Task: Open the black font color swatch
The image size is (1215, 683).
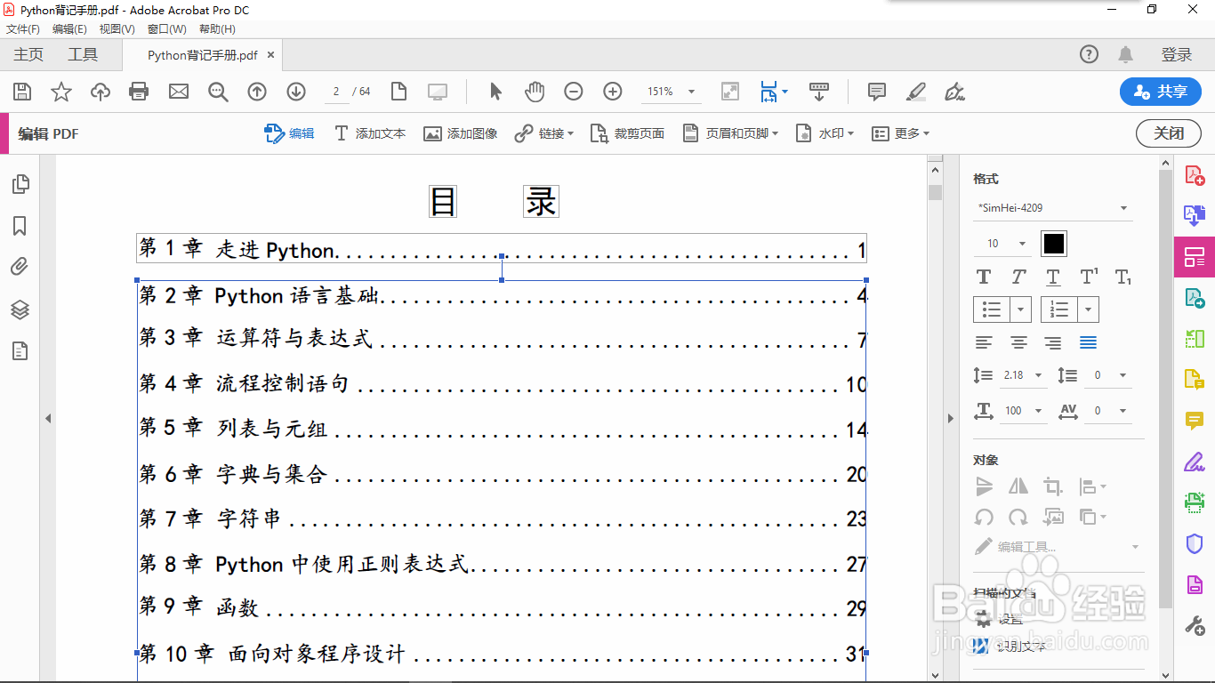Action: (x=1054, y=244)
